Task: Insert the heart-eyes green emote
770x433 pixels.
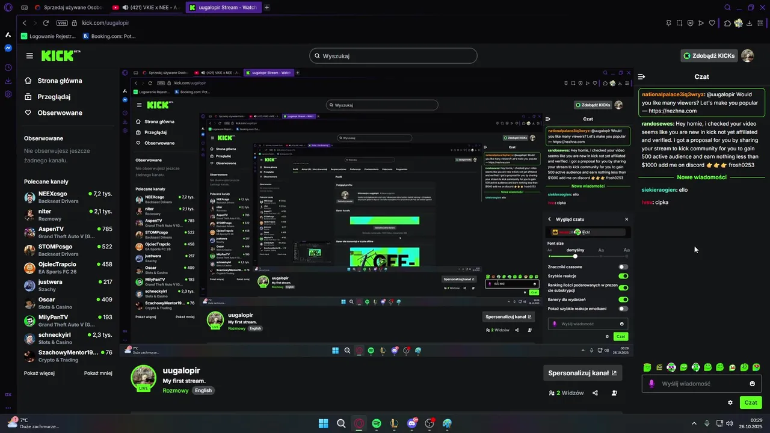Action: (x=756, y=367)
